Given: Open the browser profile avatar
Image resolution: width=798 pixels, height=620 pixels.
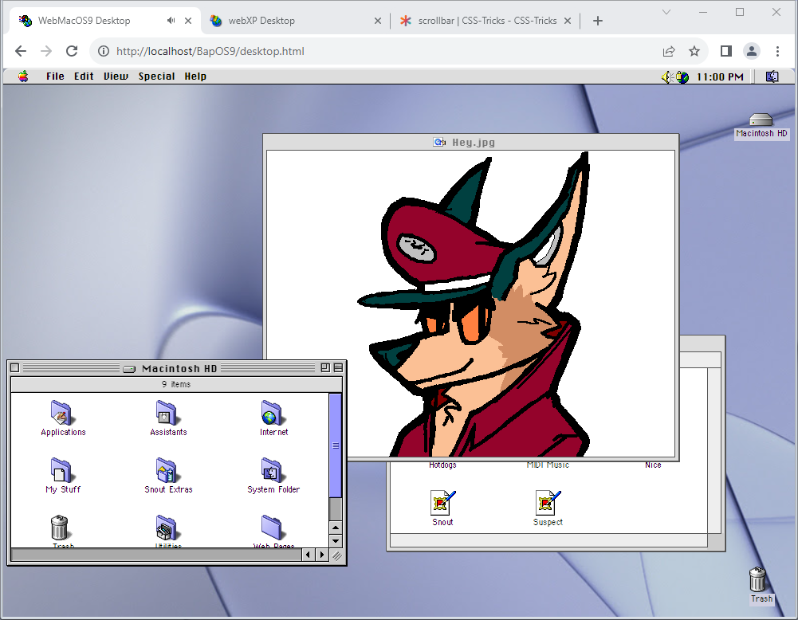Looking at the screenshot, I should (752, 51).
